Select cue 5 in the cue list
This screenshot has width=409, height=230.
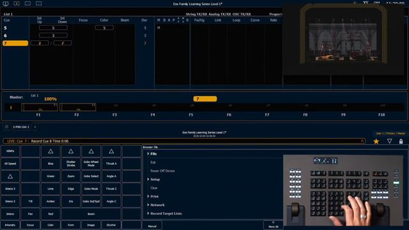coord(15,28)
